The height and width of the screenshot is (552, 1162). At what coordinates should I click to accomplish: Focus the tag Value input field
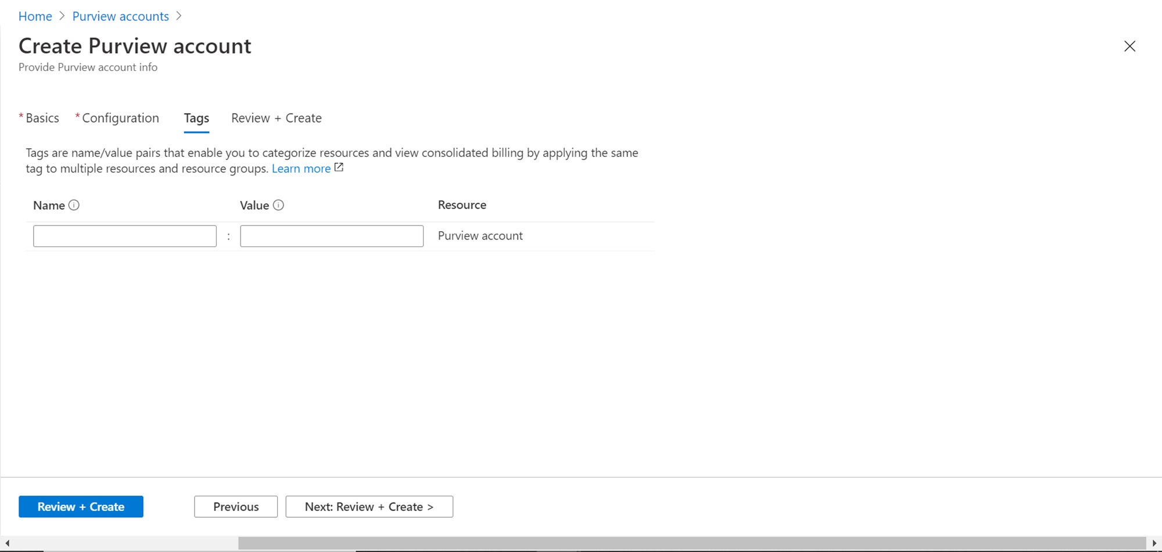coord(332,236)
